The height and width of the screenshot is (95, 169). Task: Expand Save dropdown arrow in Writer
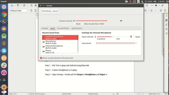coord(27,6)
